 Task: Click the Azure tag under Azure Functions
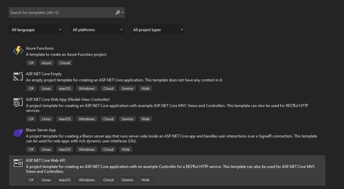click(46, 63)
